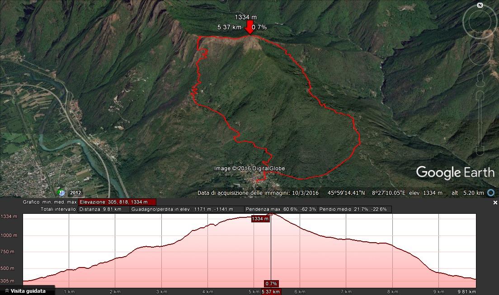The image size is (499, 295).
Task: Close the elevation profile panel
Action: pyautogui.click(x=495, y=203)
